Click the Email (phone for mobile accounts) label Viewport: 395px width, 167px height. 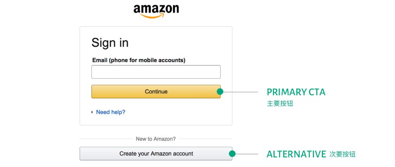tap(139, 60)
